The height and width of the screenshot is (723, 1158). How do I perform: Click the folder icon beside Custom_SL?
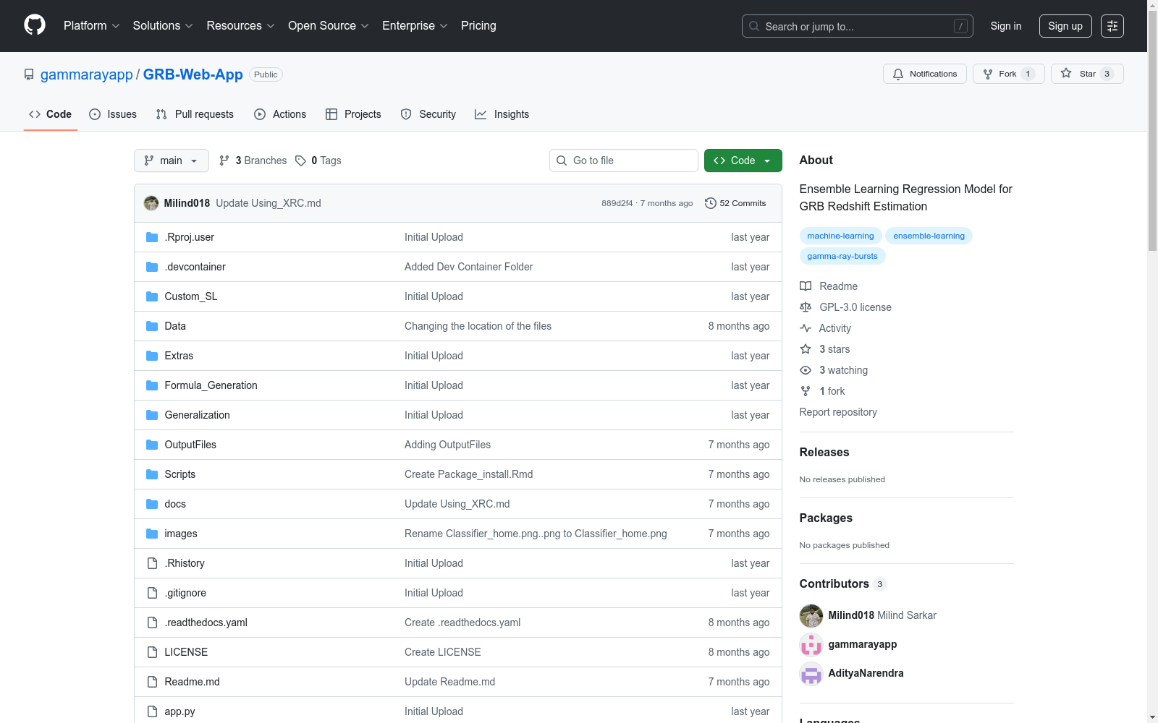click(152, 296)
